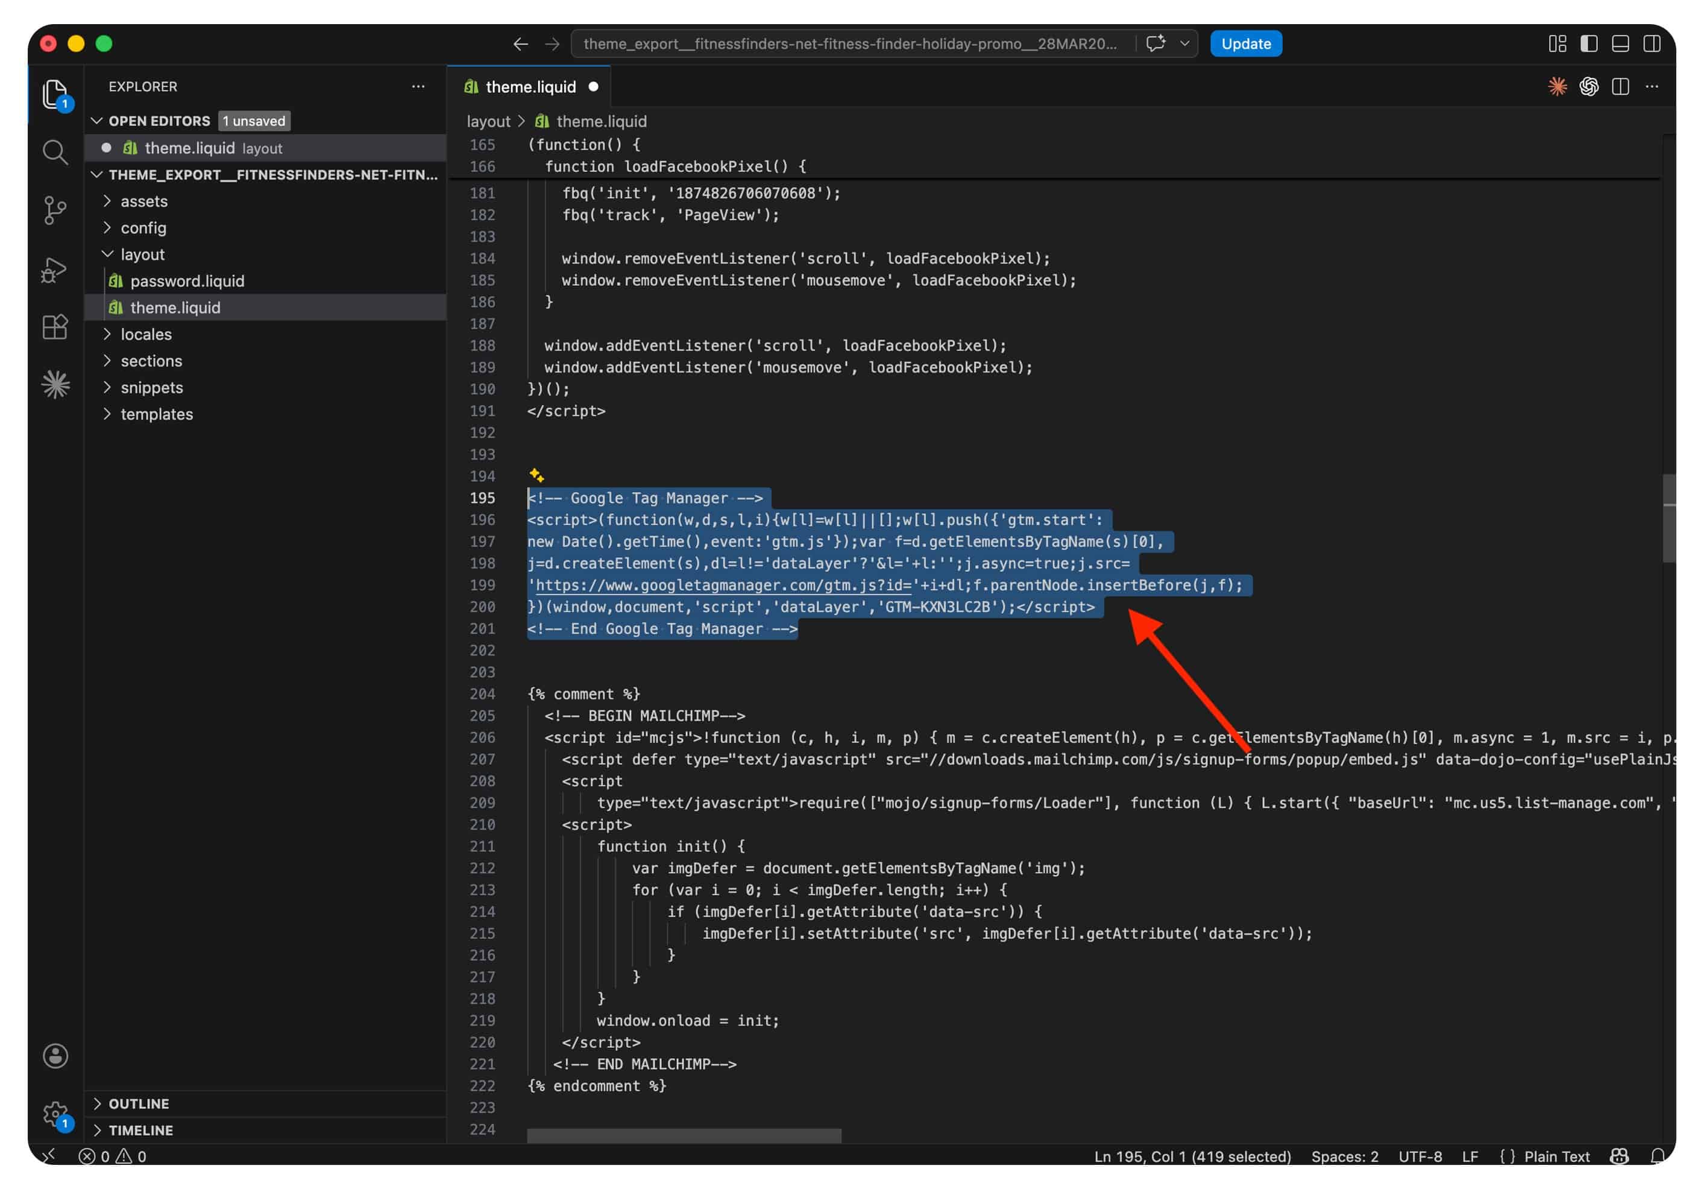
Task: Collapse the layout folder
Action: (x=142, y=254)
